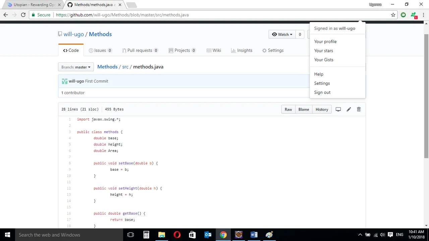Open the Microsoft Store taskbar icon
The height and width of the screenshot is (241, 429).
[192, 235]
